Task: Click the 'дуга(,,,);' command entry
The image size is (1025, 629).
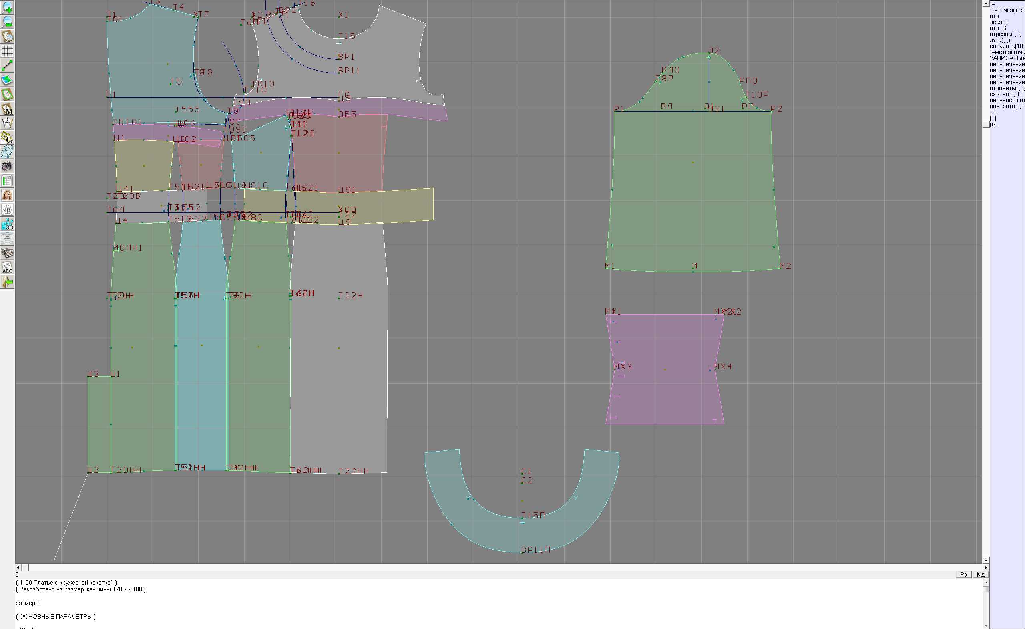Action: [1000, 40]
